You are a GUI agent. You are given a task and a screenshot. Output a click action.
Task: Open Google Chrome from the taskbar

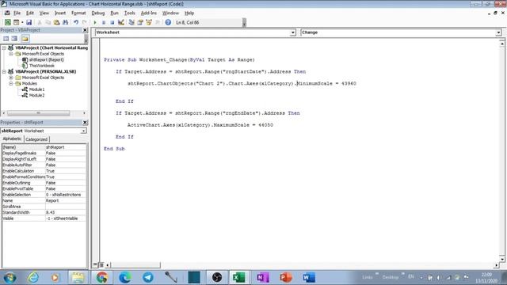pos(102,278)
